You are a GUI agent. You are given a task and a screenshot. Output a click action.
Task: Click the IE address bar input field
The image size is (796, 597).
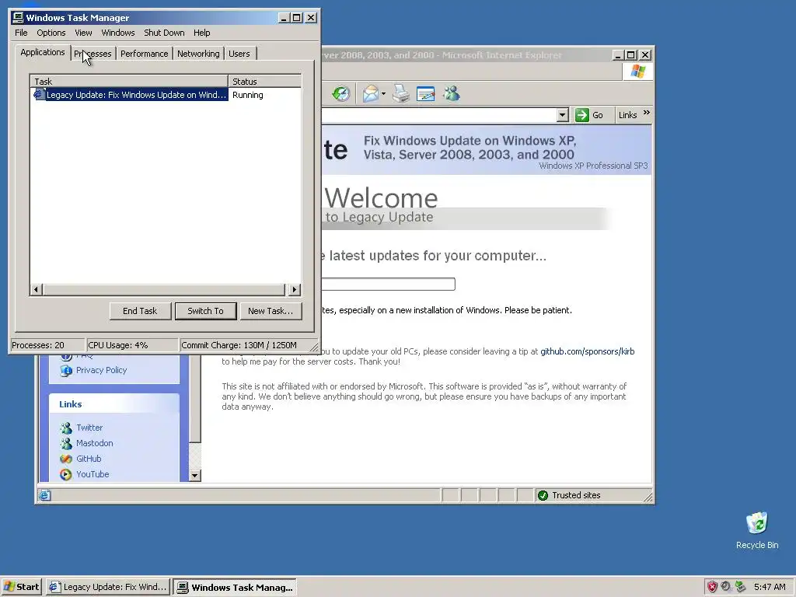(x=439, y=115)
